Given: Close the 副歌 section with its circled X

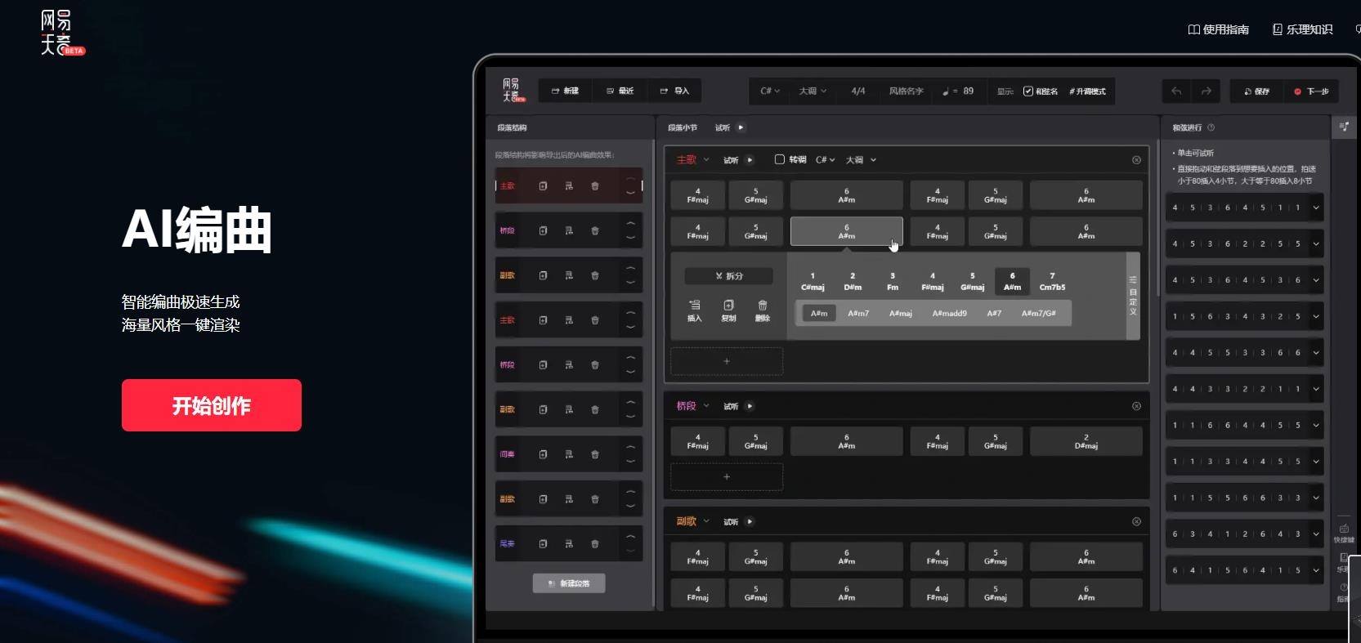Looking at the screenshot, I should tap(1136, 521).
